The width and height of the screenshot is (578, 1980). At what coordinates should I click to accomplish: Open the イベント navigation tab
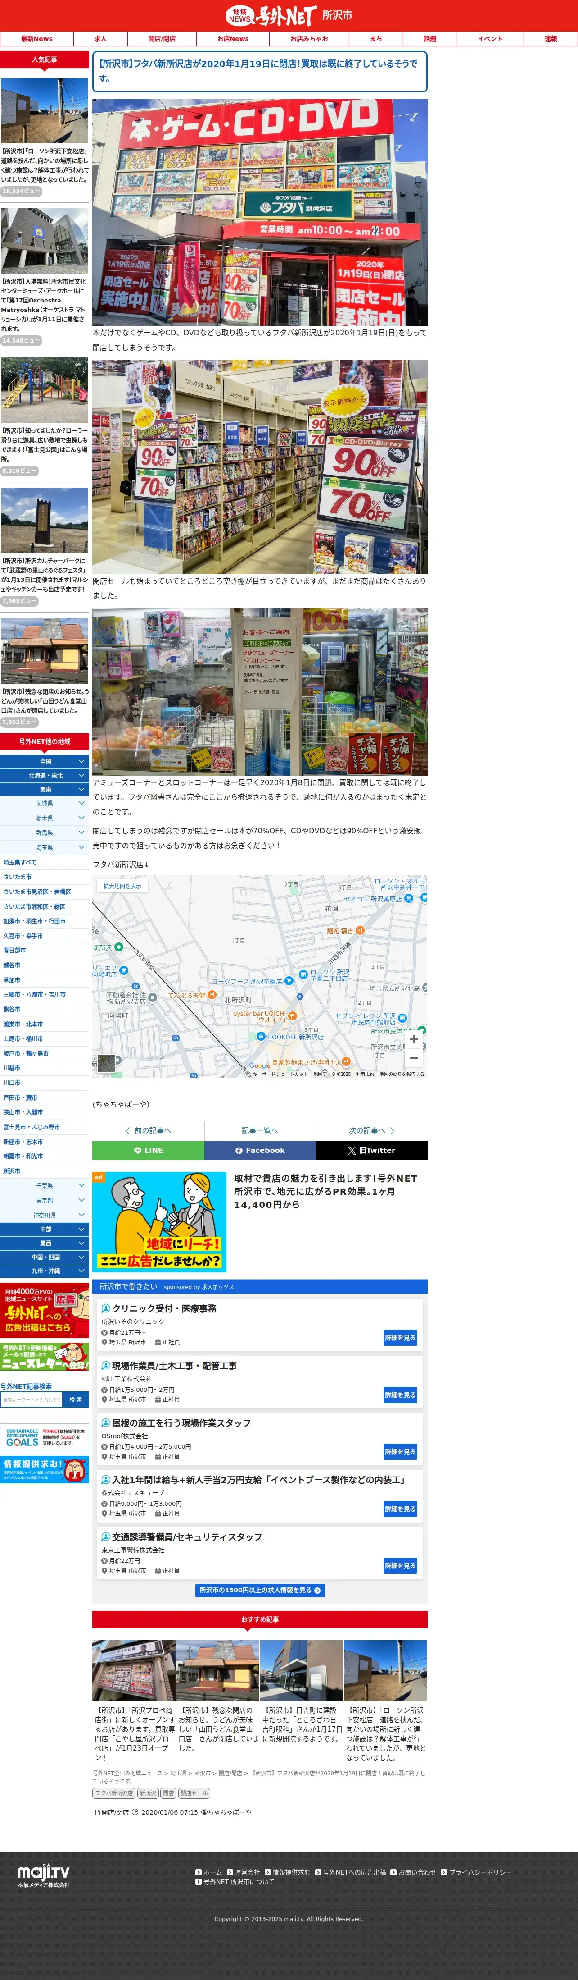490,38
